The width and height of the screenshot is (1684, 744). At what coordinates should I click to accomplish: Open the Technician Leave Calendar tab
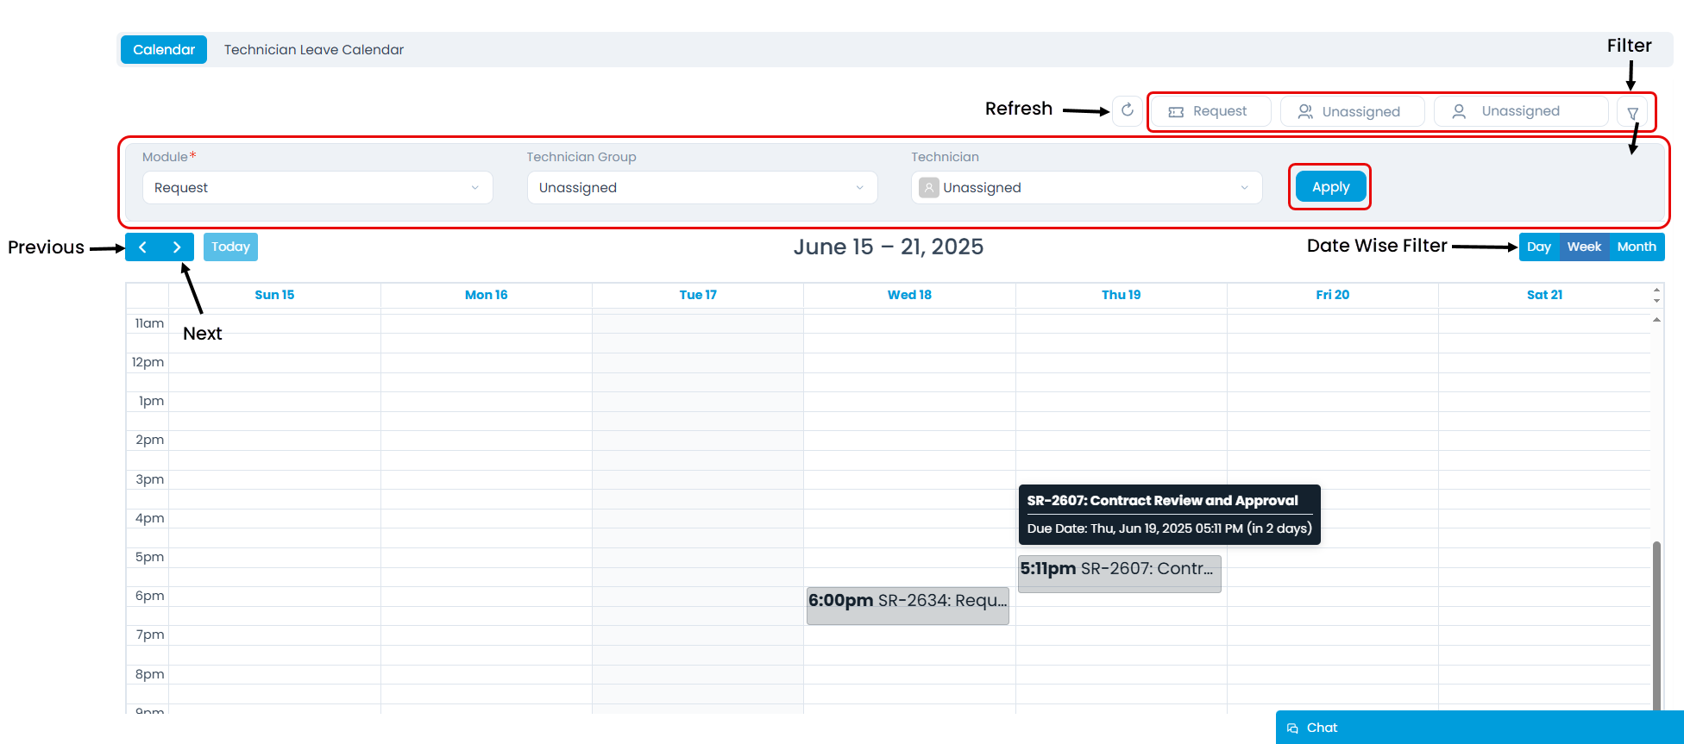[314, 50]
